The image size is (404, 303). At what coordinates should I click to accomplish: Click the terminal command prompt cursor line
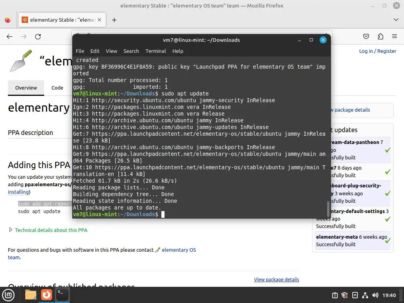point(119,214)
